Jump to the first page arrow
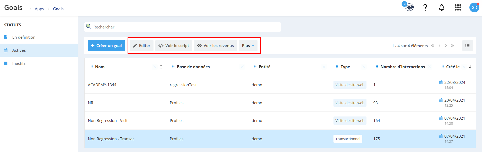 433,46
